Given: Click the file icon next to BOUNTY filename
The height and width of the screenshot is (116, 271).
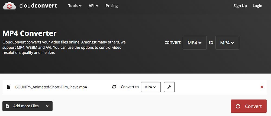Looking at the screenshot, I should point(8,87).
